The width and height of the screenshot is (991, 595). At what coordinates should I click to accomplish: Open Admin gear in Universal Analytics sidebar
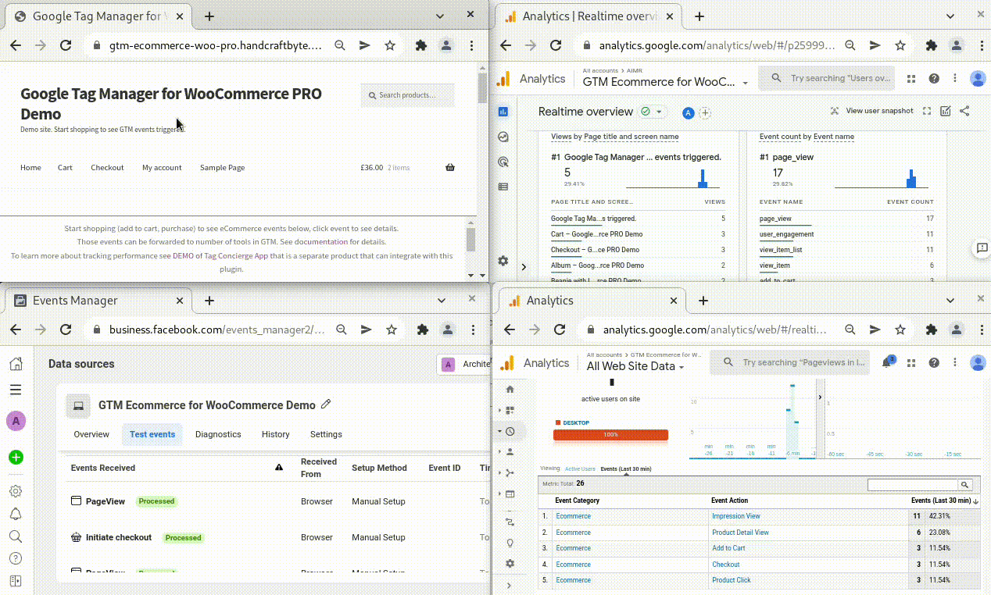(510, 563)
